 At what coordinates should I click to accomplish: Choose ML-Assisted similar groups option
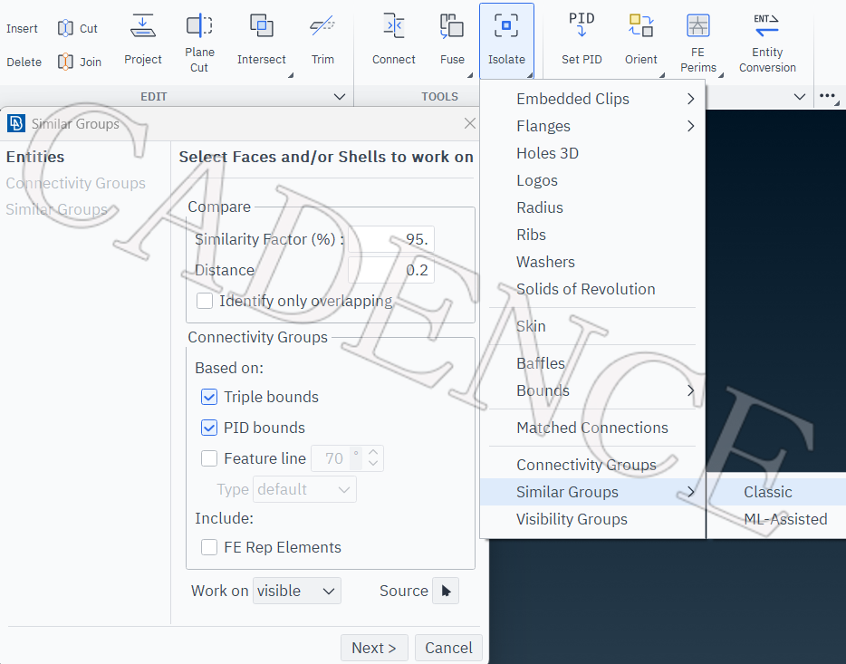776,519
